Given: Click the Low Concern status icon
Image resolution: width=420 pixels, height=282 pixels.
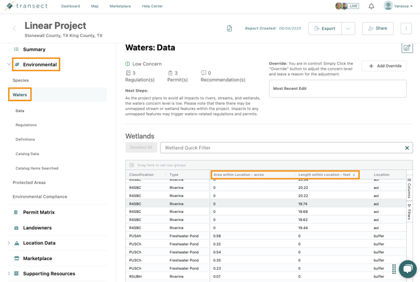Looking at the screenshot, I should coord(127,64).
